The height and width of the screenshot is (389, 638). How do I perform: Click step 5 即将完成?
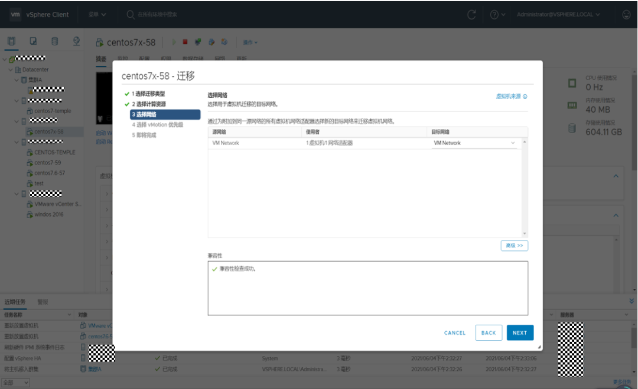[144, 135]
